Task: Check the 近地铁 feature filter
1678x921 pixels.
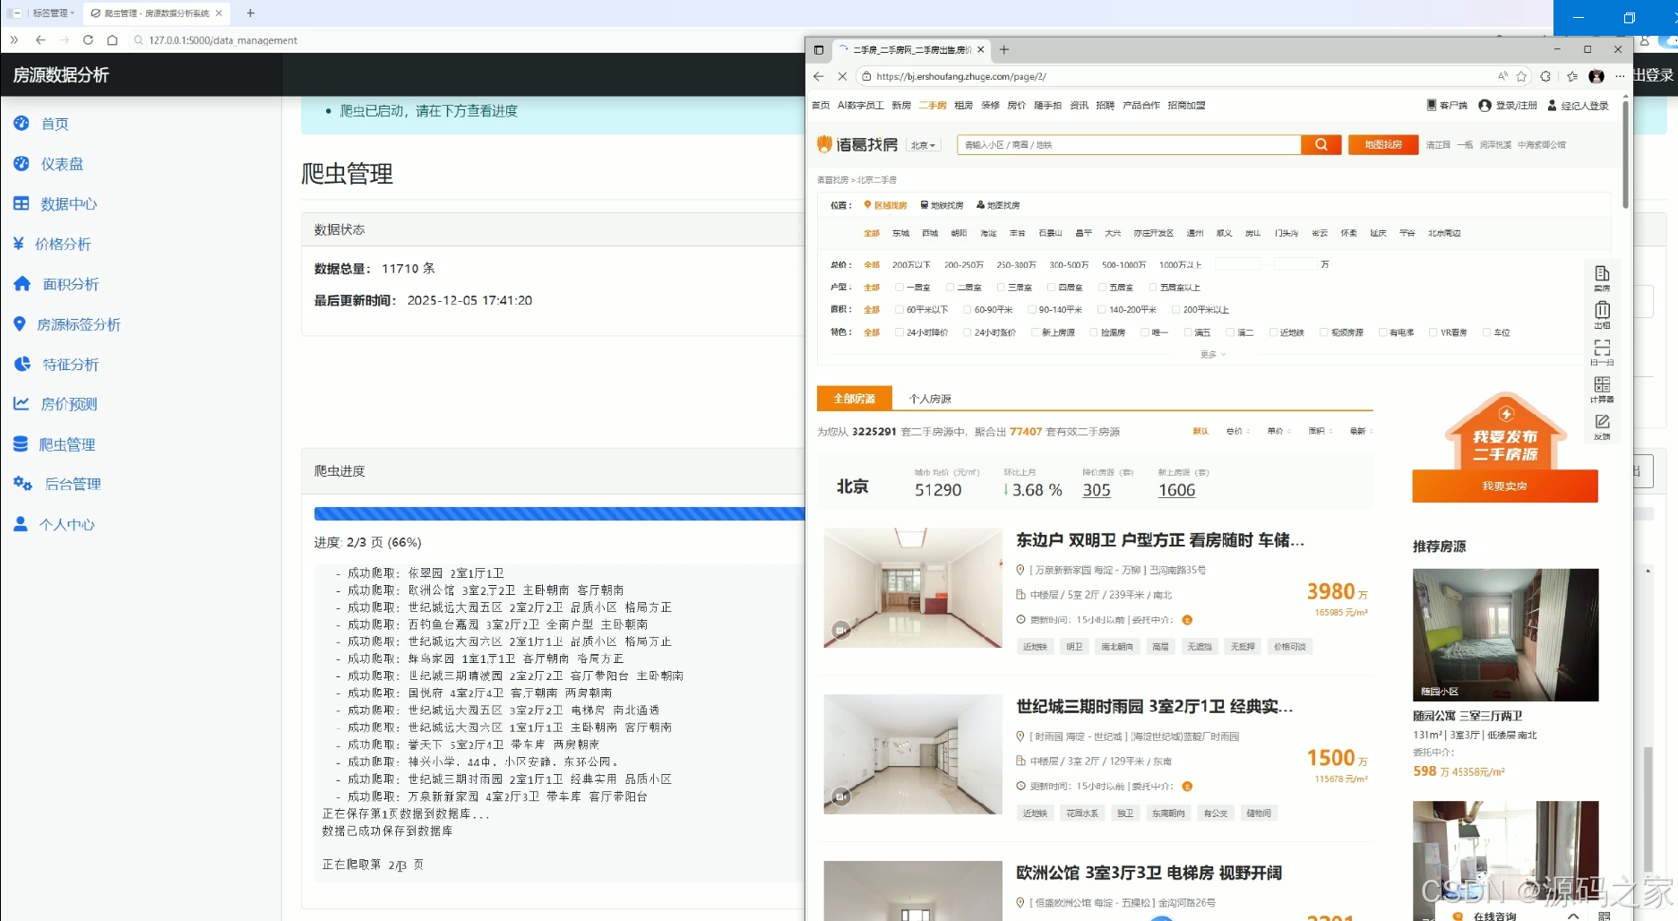Action: coord(1273,332)
